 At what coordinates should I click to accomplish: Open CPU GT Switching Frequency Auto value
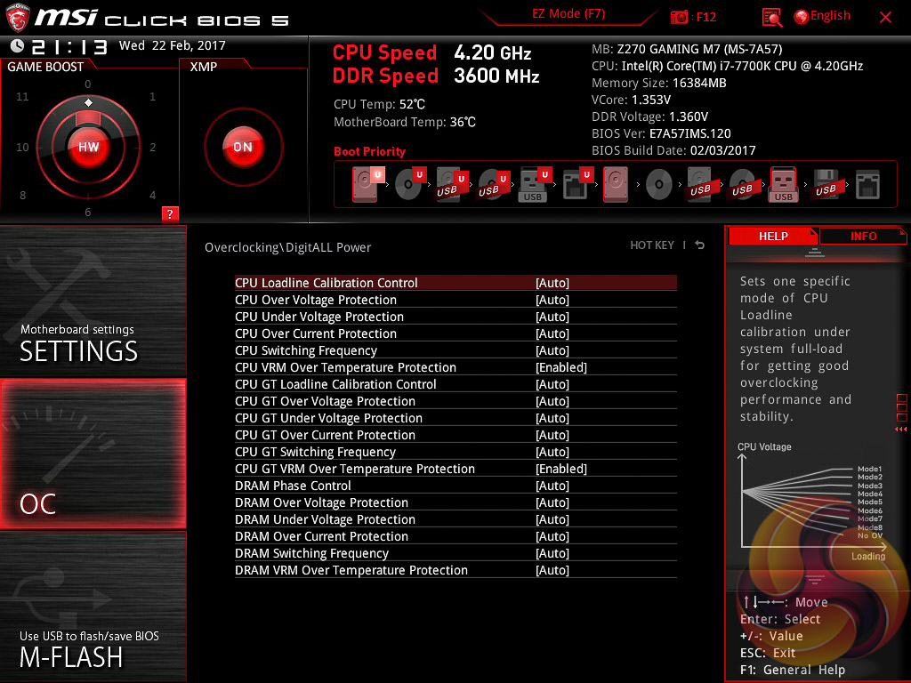[x=552, y=452]
